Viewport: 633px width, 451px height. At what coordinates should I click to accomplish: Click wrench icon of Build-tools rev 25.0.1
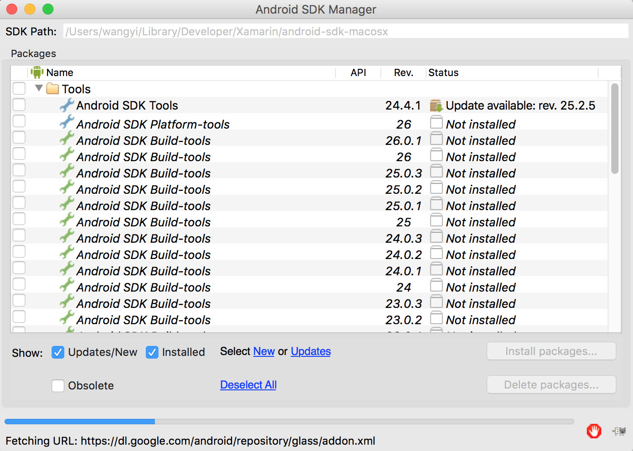tap(67, 203)
